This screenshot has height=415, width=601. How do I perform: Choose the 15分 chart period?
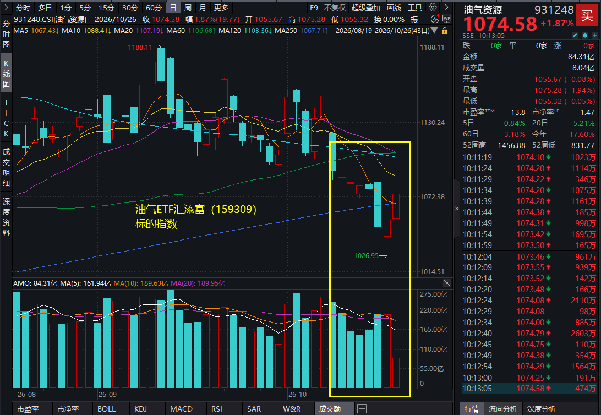tap(106, 8)
